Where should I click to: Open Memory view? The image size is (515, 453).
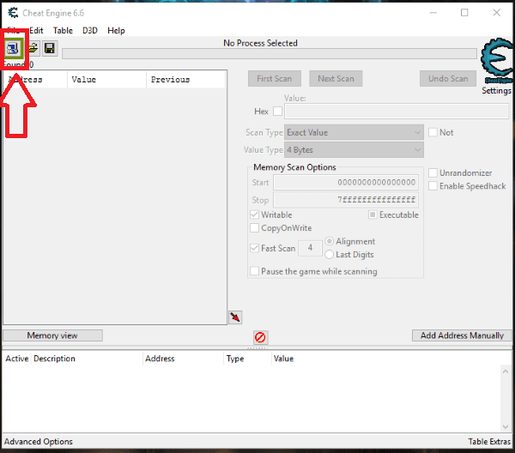click(x=52, y=335)
